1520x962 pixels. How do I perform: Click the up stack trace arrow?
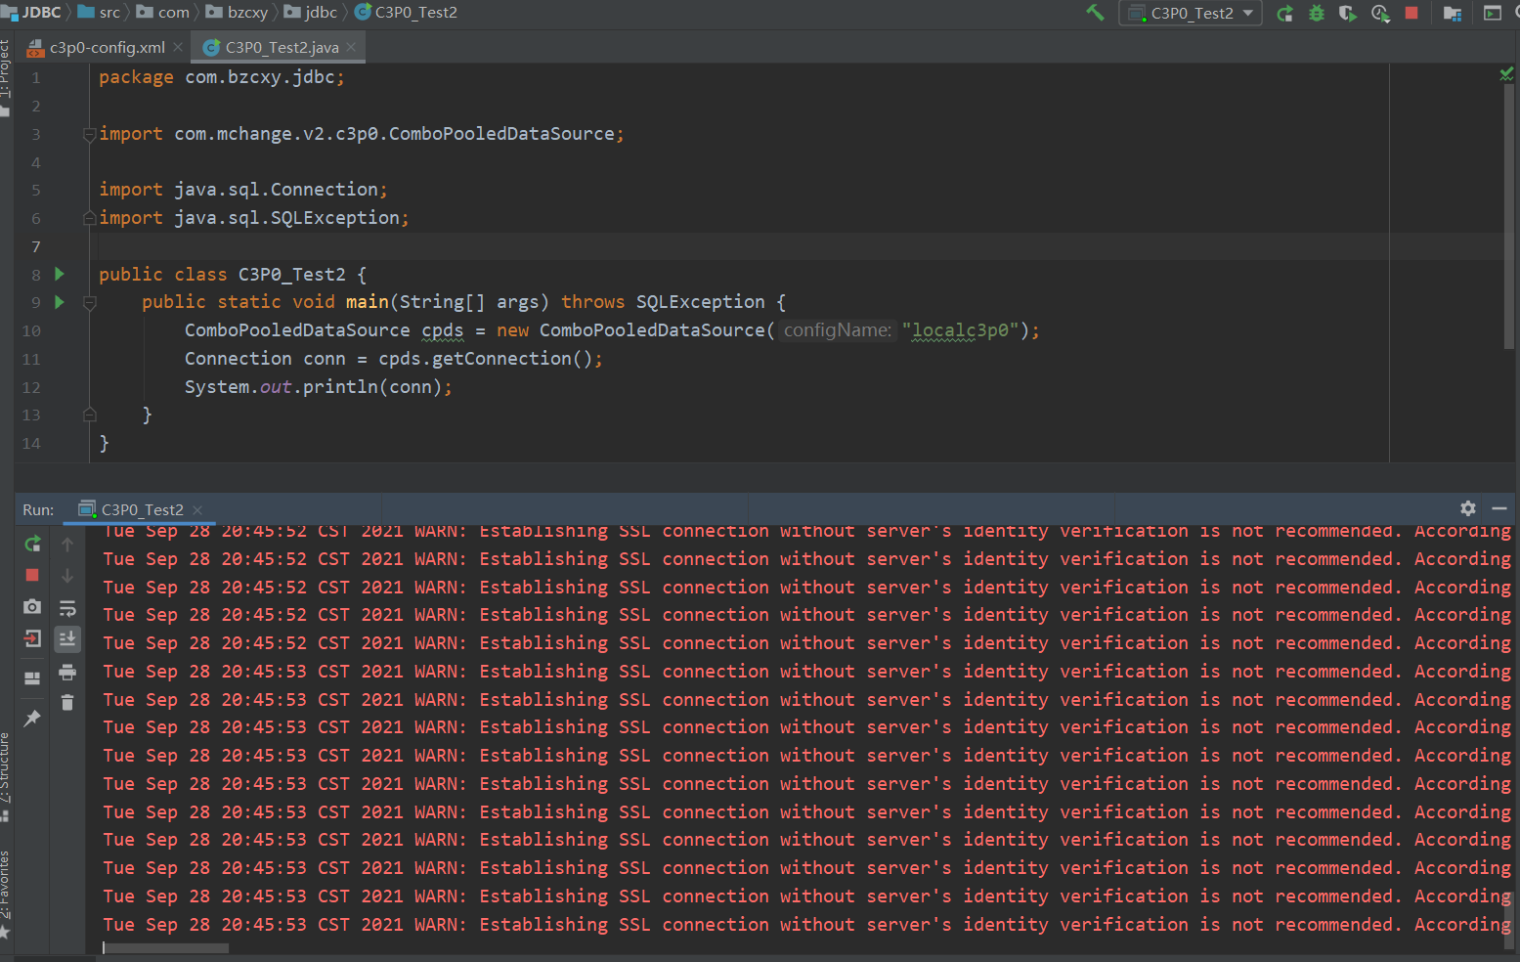coord(67,544)
